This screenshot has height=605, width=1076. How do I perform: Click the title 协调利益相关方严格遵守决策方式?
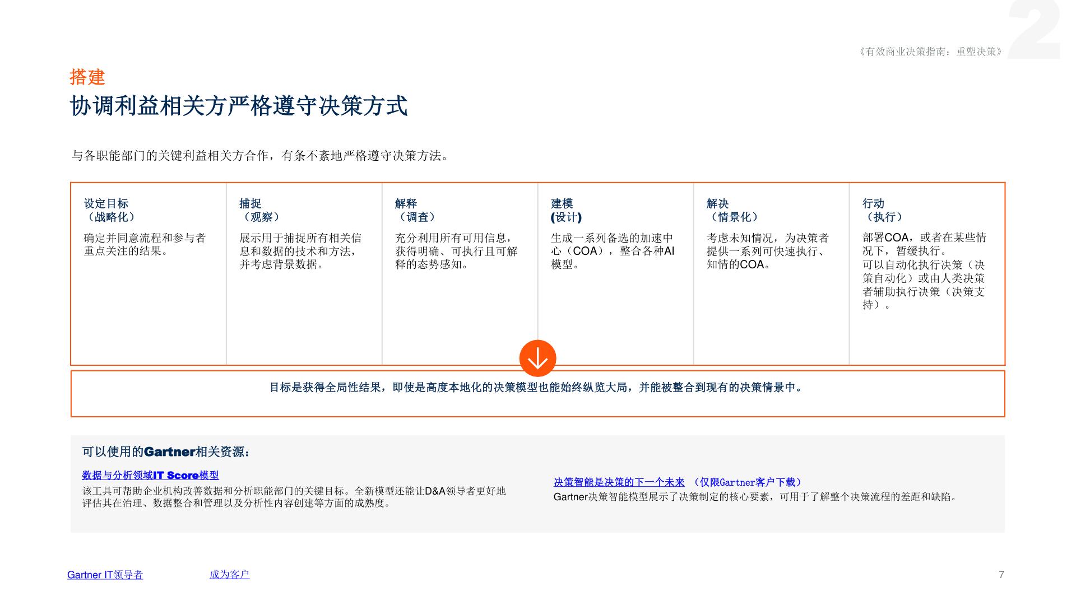[x=239, y=106]
